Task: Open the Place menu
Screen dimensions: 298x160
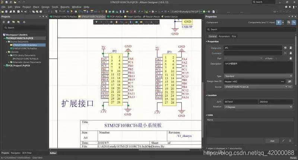Action: coord(36,7)
